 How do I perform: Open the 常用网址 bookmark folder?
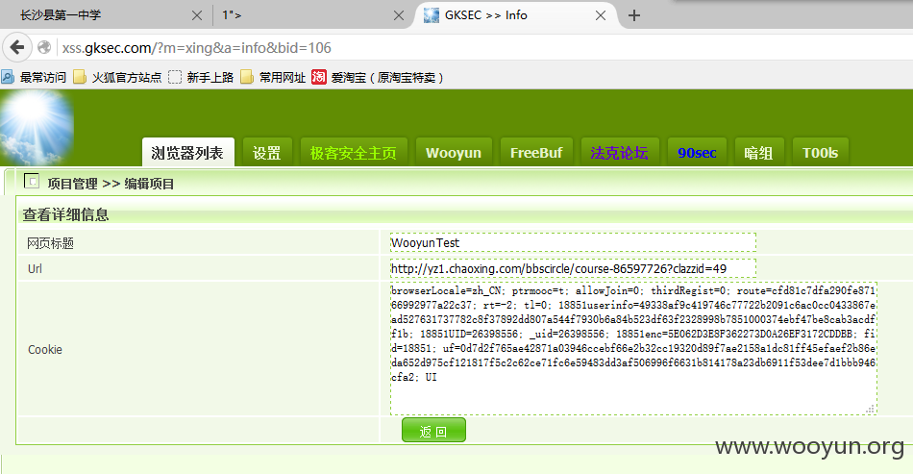(273, 78)
